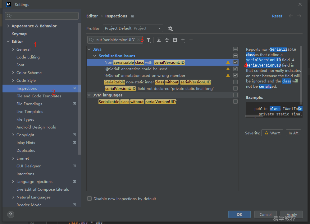This screenshot has width=310, height=224.
Task: Click the reset to empty square icon
Action: coord(175,40)
